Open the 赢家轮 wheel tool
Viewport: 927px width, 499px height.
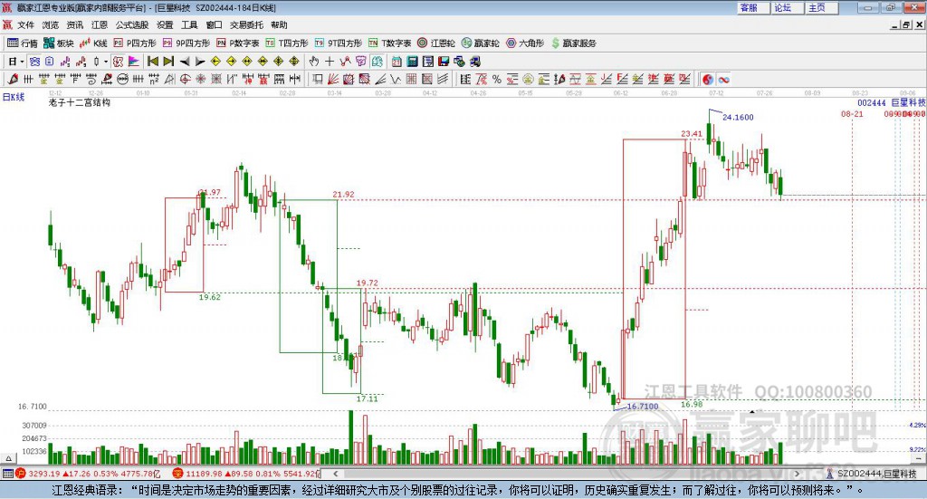pos(481,43)
